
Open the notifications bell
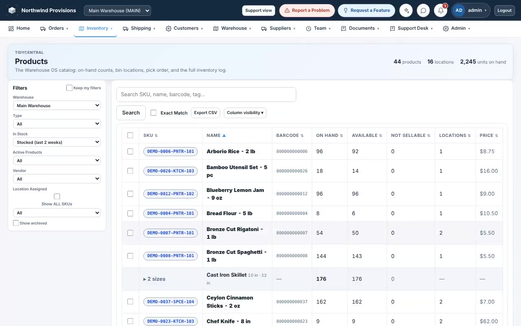[440, 11]
